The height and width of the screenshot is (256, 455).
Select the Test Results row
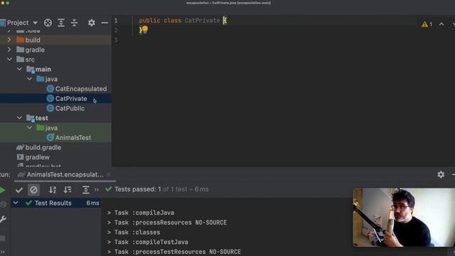[x=56, y=203]
